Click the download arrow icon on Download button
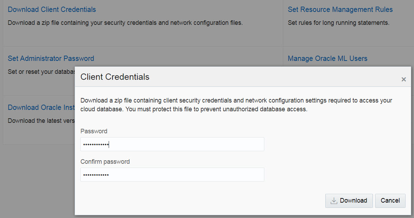The height and width of the screenshot is (218, 414). tap(333, 201)
